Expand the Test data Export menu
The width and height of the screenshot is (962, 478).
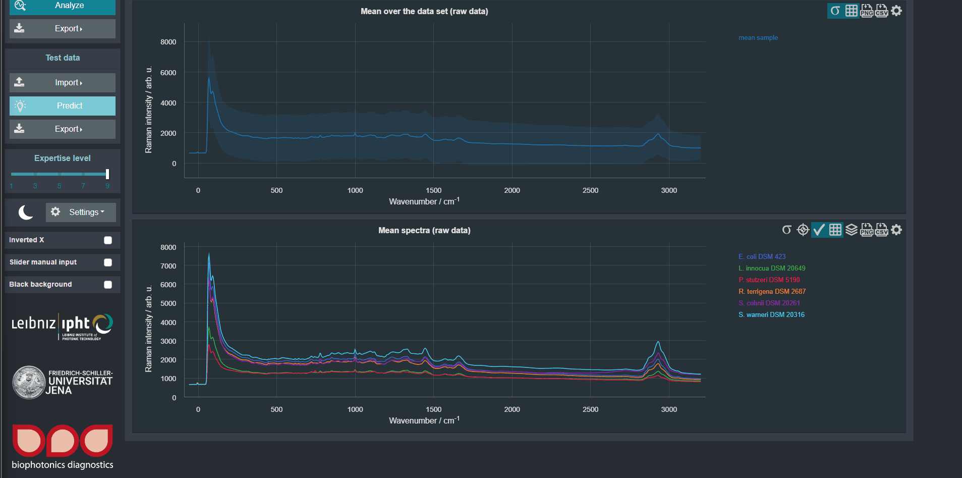[x=63, y=129]
